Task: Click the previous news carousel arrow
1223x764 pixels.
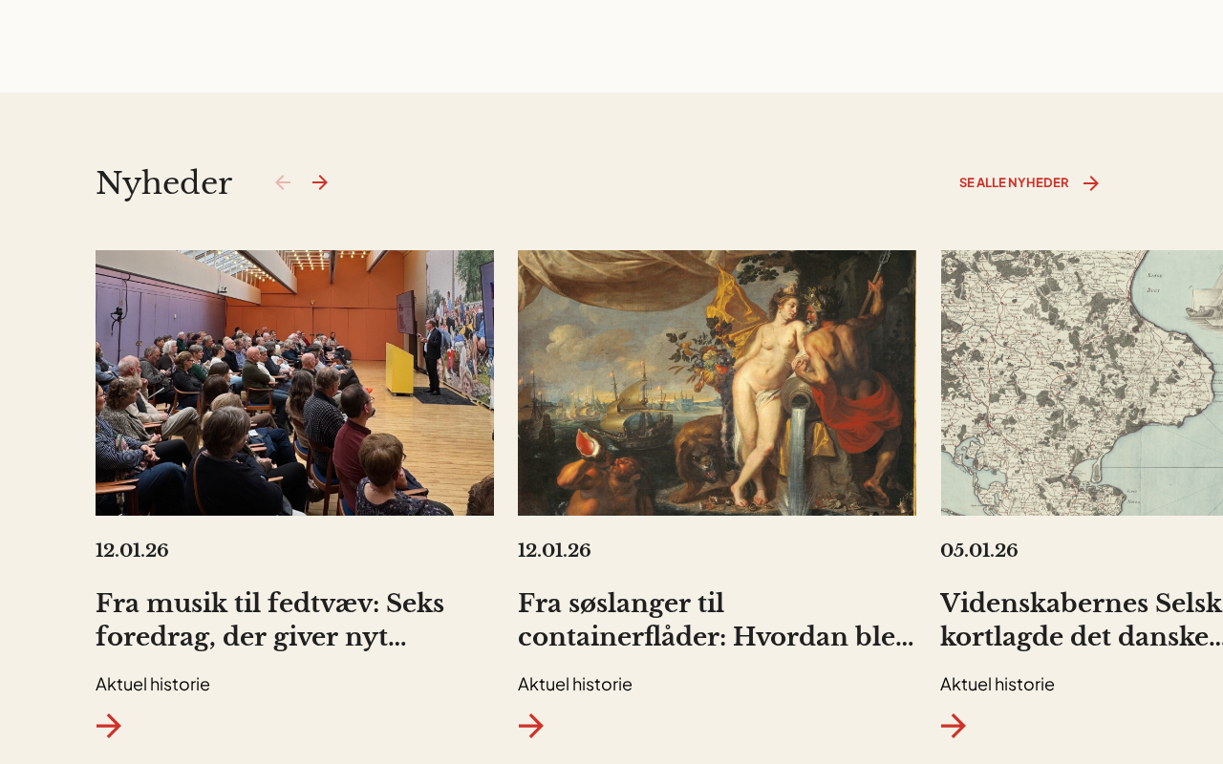Action: pyautogui.click(x=283, y=182)
